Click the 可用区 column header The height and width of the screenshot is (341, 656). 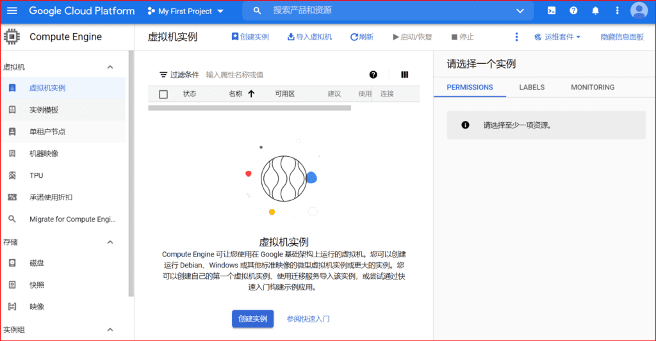285,93
